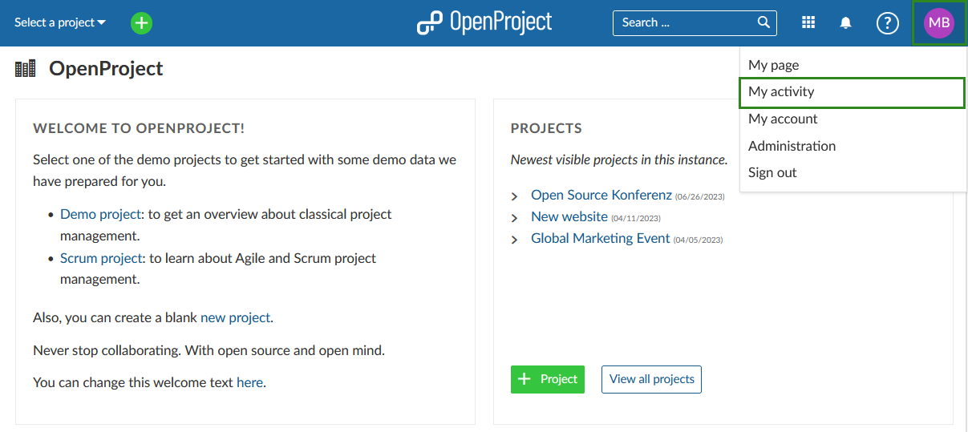Click the MB user avatar
Image resolution: width=968 pixels, height=432 pixels.
coord(939,23)
